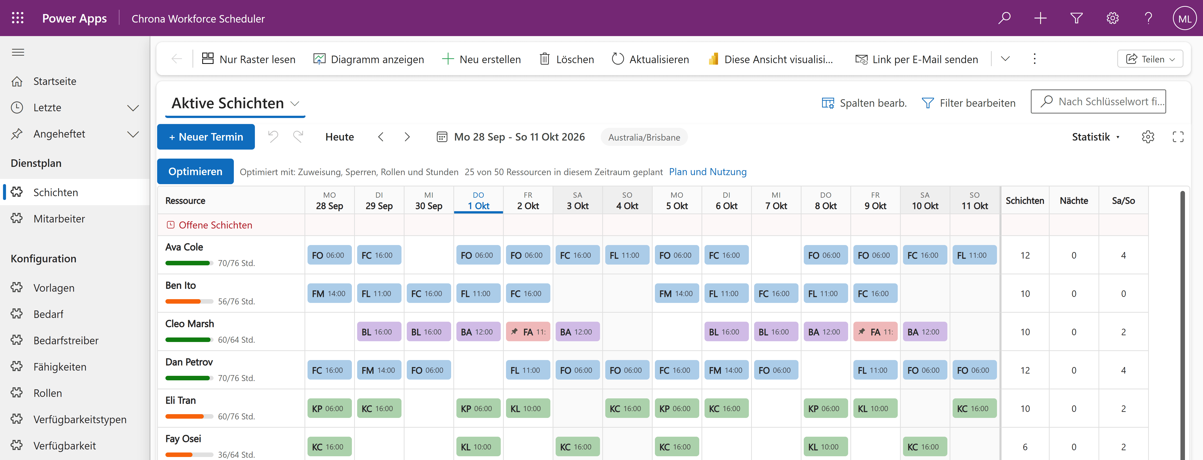Click the undo arrow next to Neuer Termin
The image size is (1203, 460).
coord(273,136)
